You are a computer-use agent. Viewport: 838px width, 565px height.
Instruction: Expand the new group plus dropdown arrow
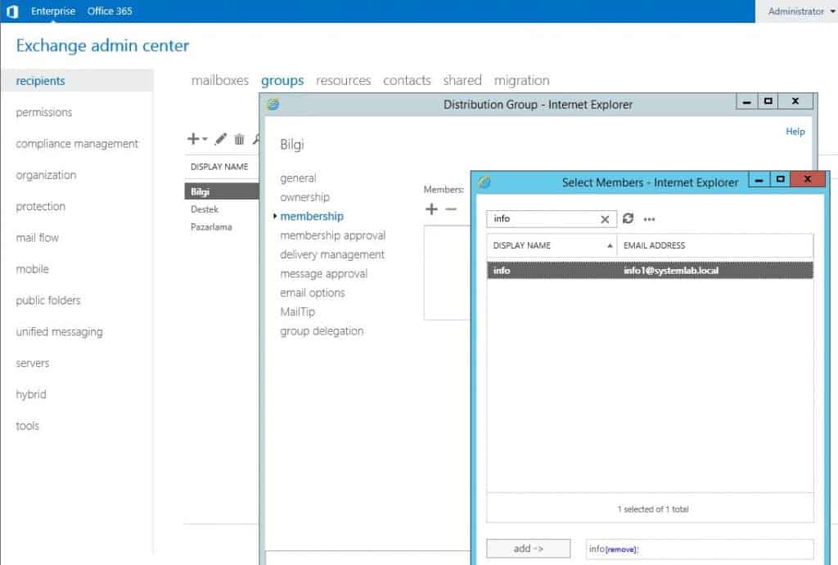point(205,140)
